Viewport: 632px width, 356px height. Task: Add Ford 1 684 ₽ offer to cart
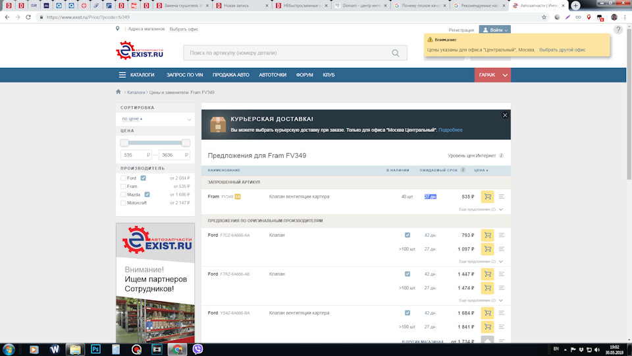click(x=487, y=312)
